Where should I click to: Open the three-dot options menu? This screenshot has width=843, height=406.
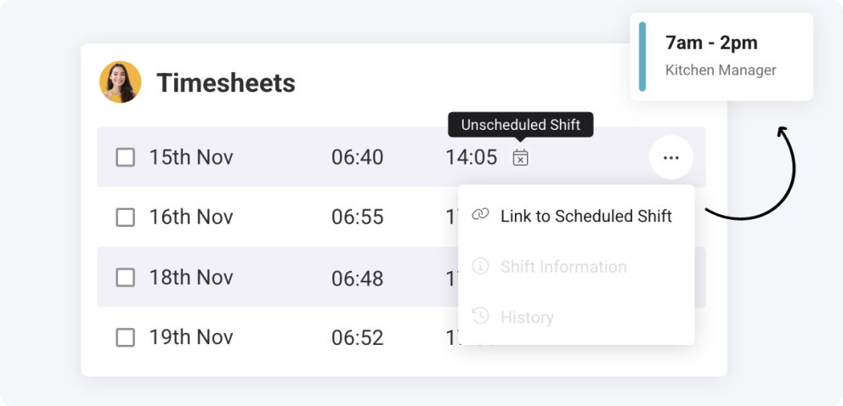point(671,157)
